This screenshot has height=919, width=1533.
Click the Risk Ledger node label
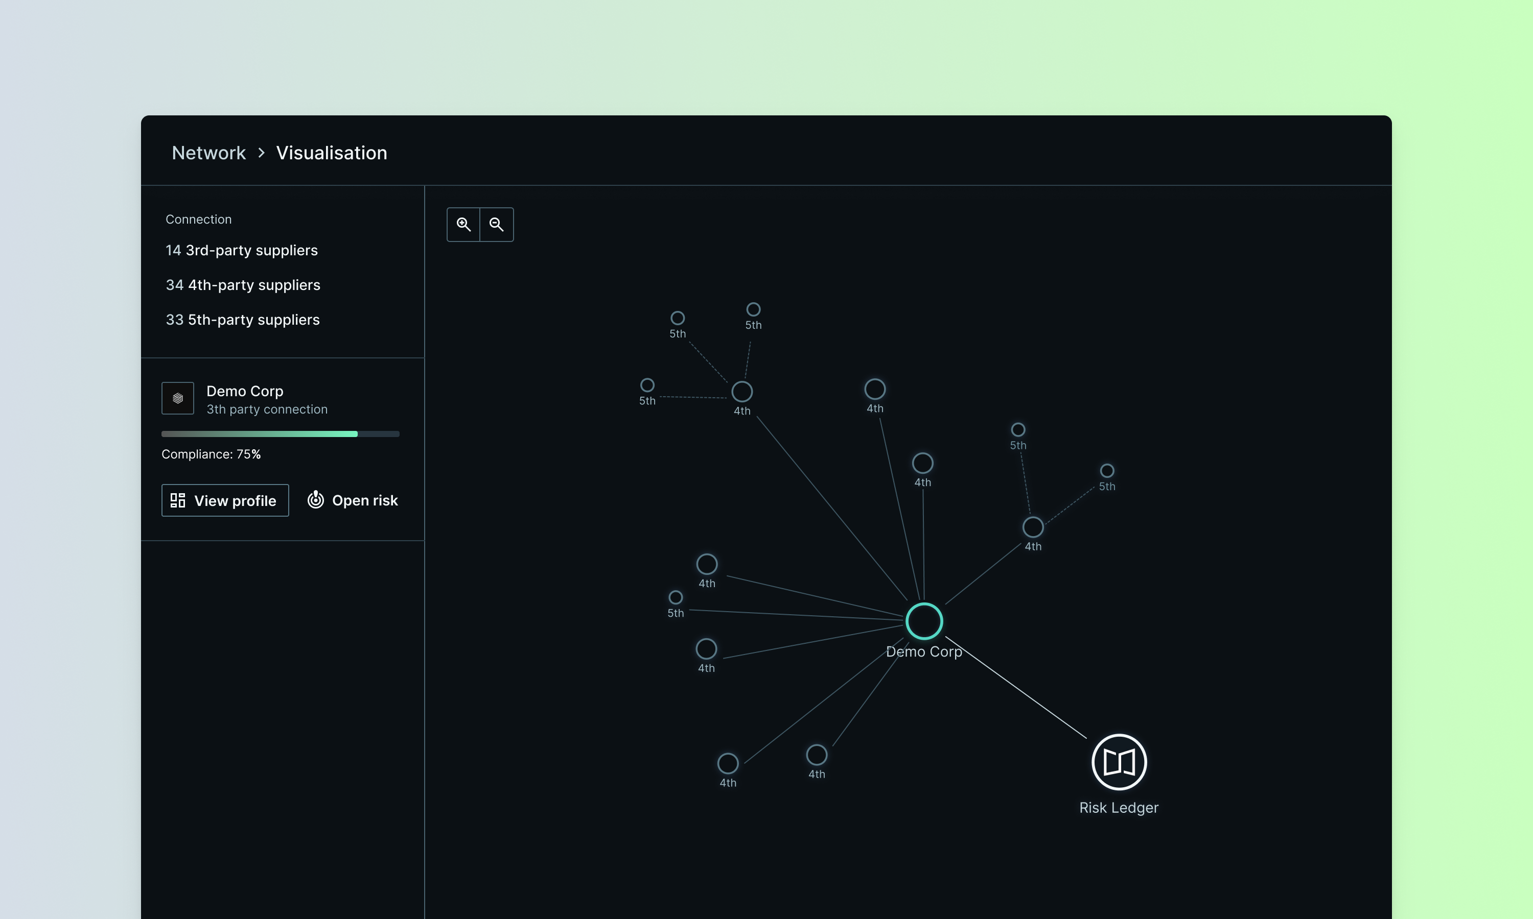click(x=1119, y=808)
